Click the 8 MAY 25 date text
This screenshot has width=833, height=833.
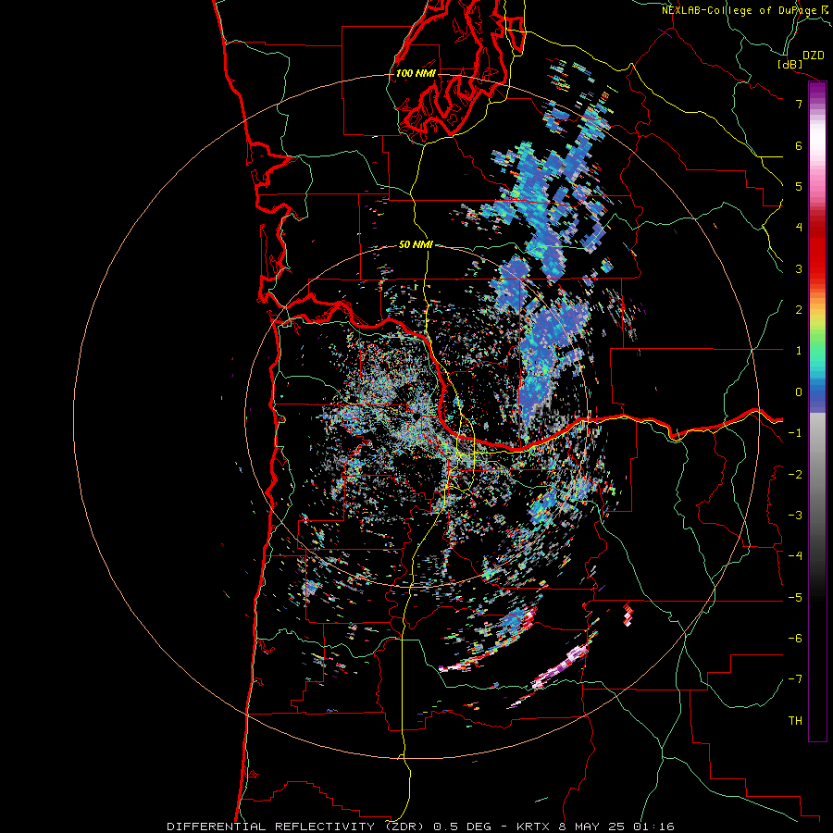point(591,827)
